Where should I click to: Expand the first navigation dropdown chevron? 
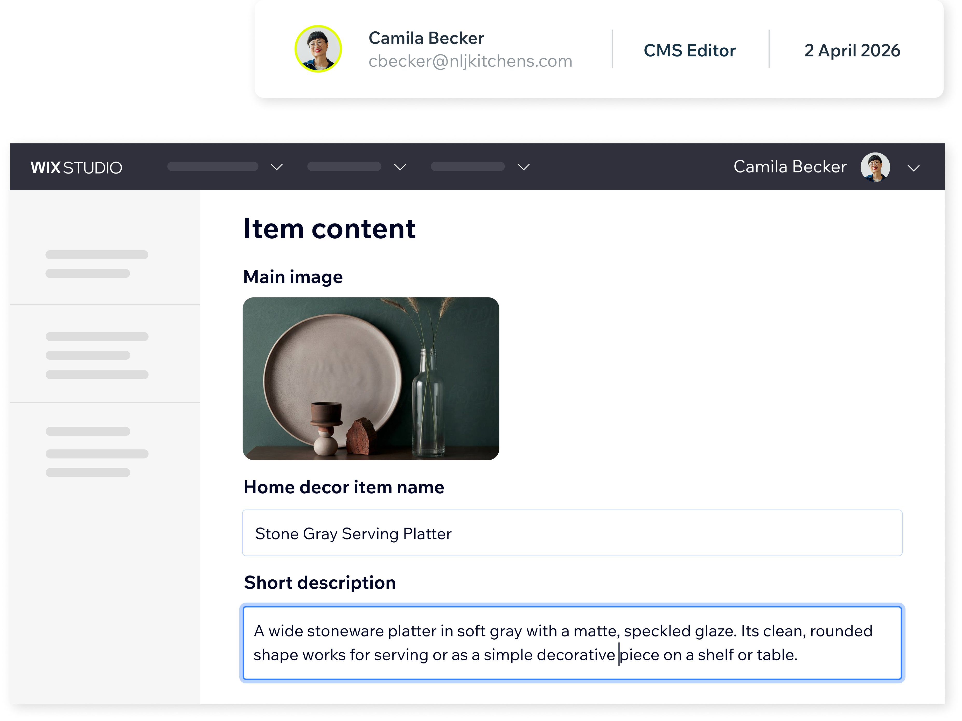coord(277,167)
